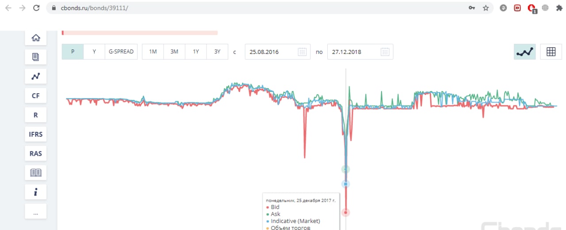This screenshot has height=230, width=566.
Task: Toggle the Bid series in legend
Action: click(x=273, y=207)
